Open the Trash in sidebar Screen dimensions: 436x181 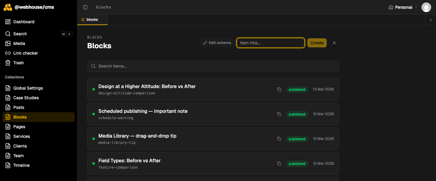click(18, 63)
